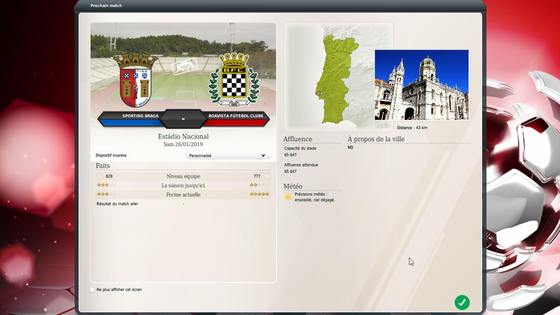560x315 pixels.
Task: Click the 'La saison jusqu'ici' row label
Action: (183, 185)
